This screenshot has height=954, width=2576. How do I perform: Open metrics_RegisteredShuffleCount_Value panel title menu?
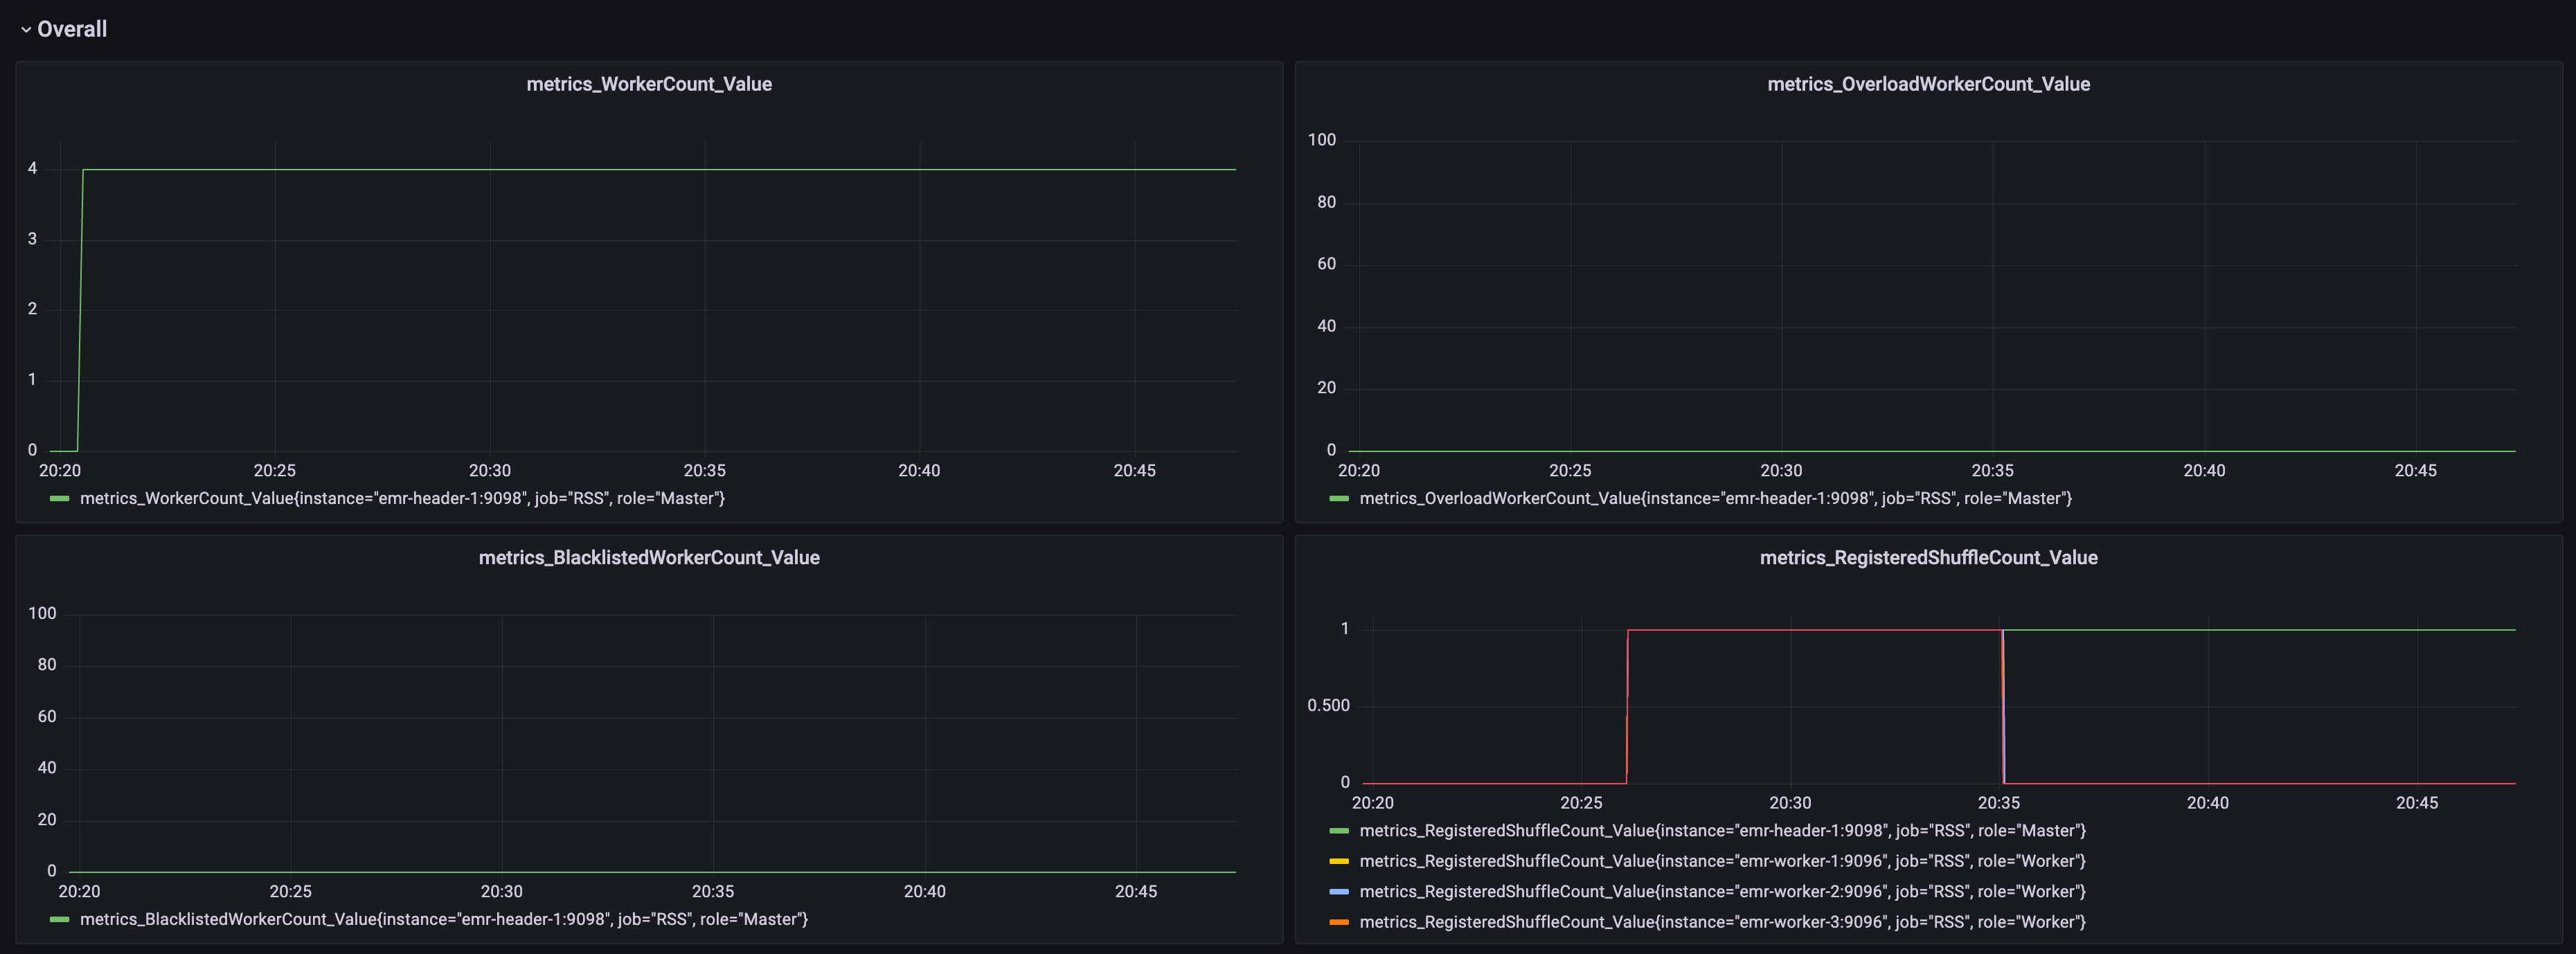[1928, 558]
